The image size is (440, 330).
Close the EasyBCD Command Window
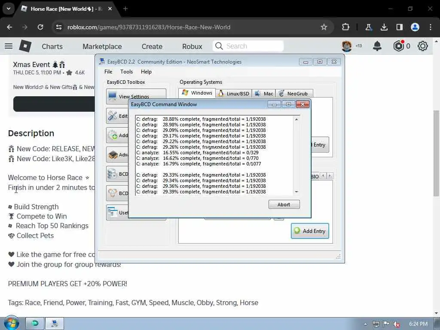[303, 104]
